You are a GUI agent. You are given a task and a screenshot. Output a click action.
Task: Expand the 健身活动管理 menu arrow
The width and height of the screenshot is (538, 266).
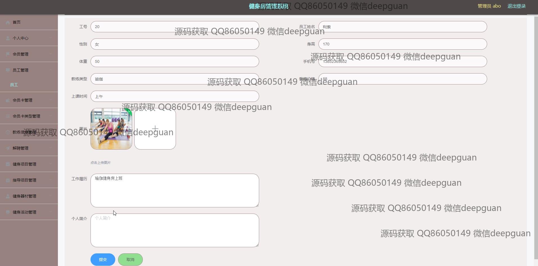tap(51, 212)
